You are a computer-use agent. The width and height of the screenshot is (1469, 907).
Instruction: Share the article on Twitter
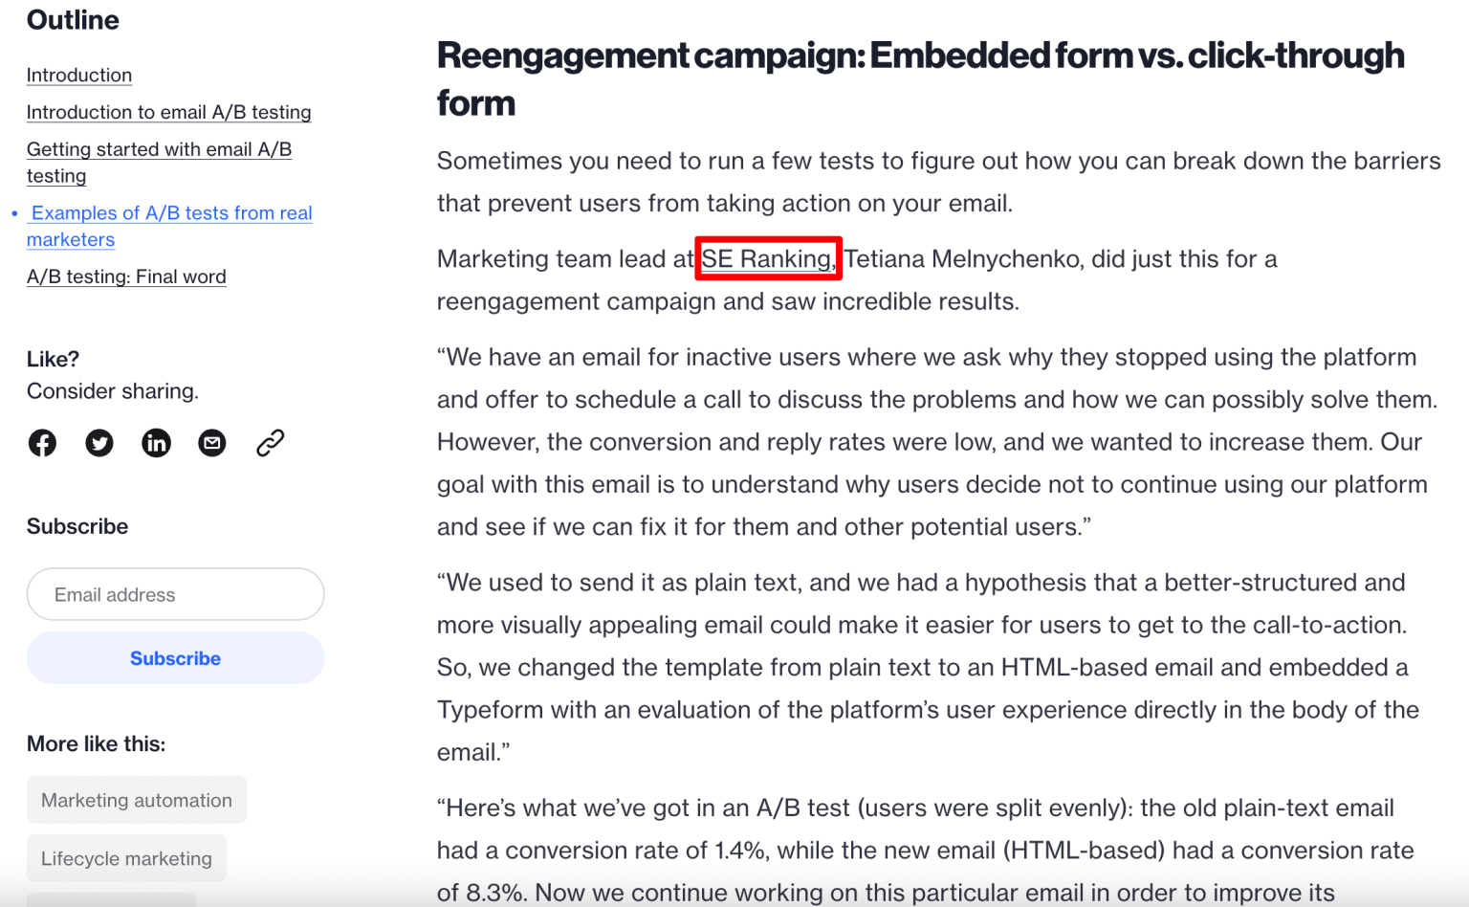point(99,443)
